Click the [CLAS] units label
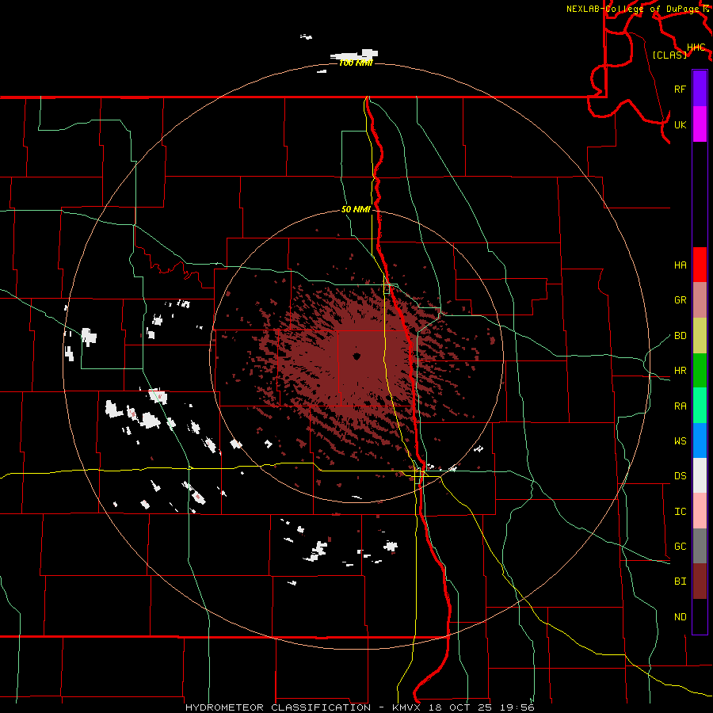Viewport: 713px width, 713px height. 669,55
